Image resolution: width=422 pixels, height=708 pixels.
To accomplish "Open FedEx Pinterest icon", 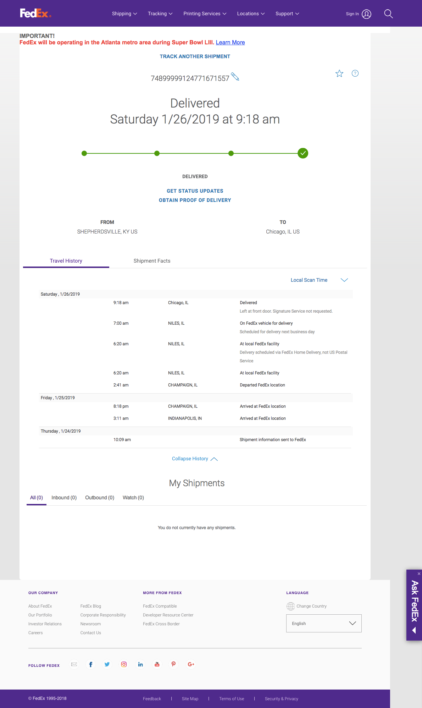I will 173,664.
